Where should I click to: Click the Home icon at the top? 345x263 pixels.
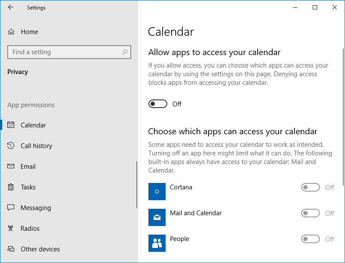(x=11, y=31)
